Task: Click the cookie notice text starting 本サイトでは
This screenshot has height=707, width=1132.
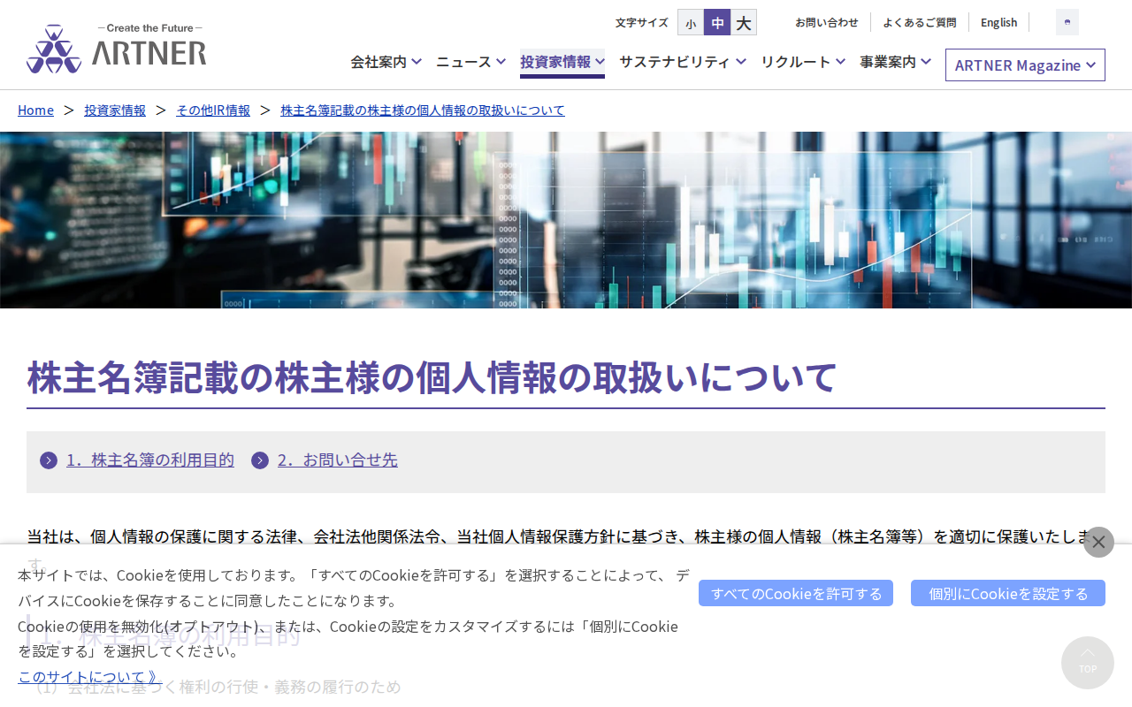Action: [x=354, y=613]
